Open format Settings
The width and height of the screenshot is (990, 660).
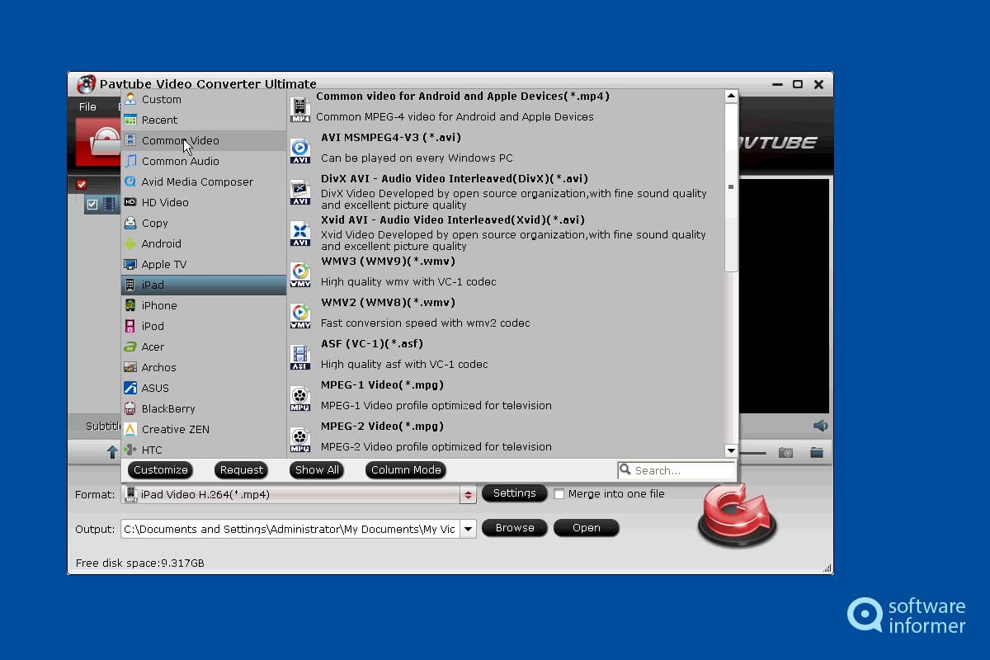pyautogui.click(x=514, y=493)
